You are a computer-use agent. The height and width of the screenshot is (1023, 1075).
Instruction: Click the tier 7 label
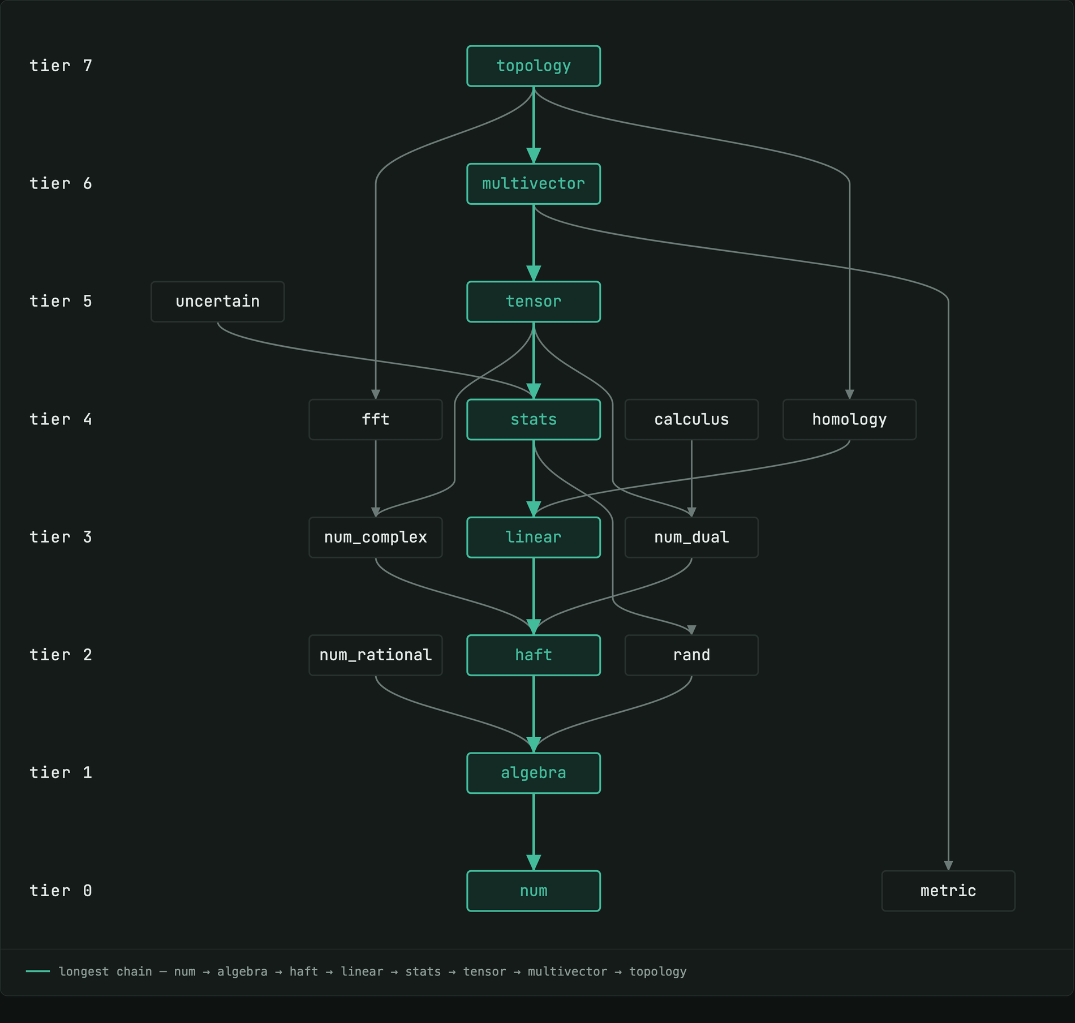61,66
